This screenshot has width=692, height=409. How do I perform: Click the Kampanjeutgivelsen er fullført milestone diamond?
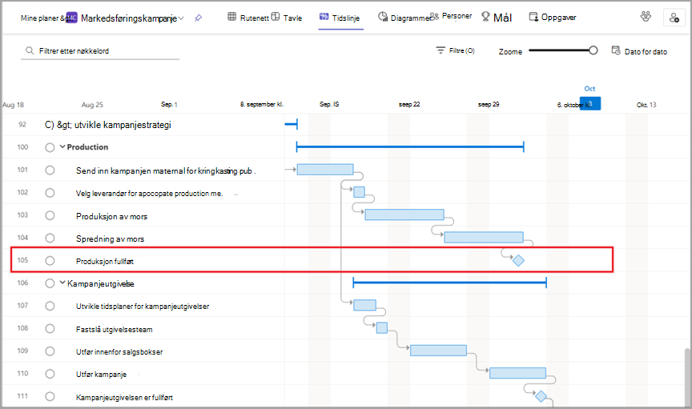coord(541,396)
